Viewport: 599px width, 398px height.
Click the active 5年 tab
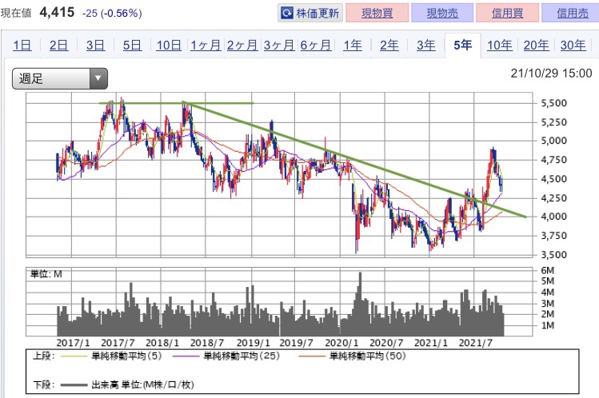[x=462, y=46]
